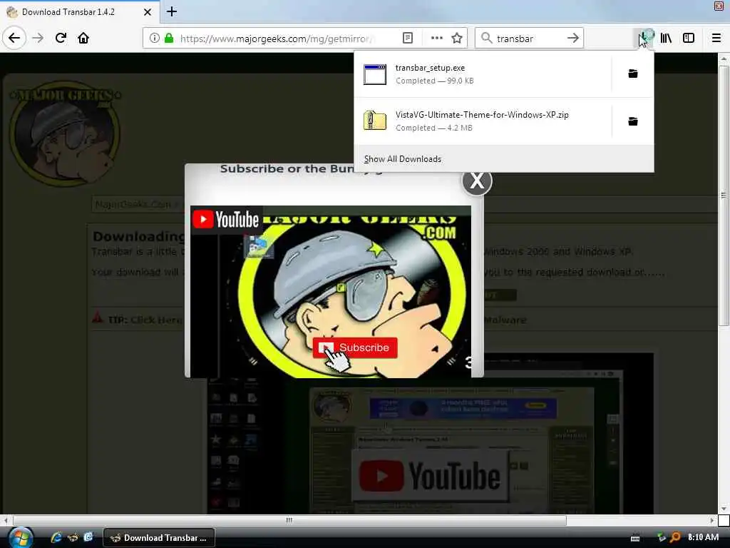
Task: Submit the transbar search with arrow button
Action: pyautogui.click(x=573, y=39)
